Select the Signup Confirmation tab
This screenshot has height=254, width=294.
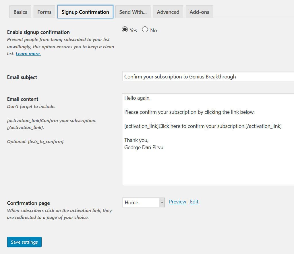coord(85,12)
